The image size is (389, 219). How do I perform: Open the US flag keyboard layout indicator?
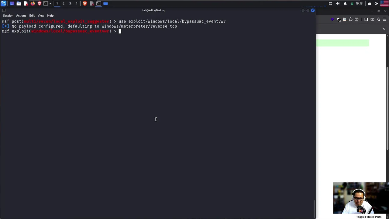click(384, 3)
